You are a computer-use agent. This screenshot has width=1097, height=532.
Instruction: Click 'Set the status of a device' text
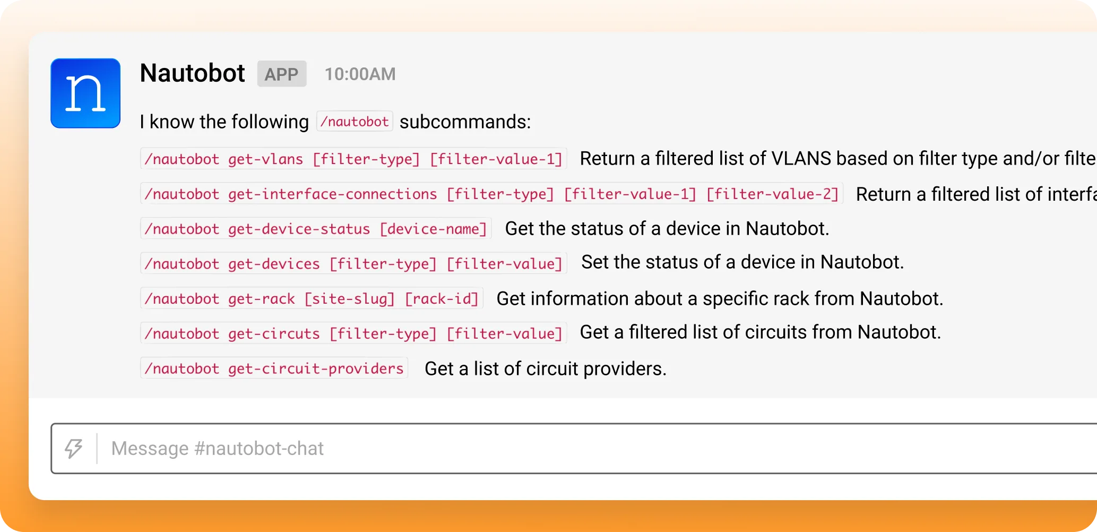742,262
